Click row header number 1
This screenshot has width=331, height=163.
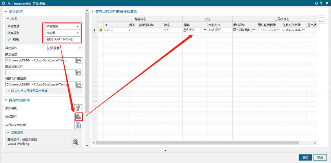[x=95, y=30]
